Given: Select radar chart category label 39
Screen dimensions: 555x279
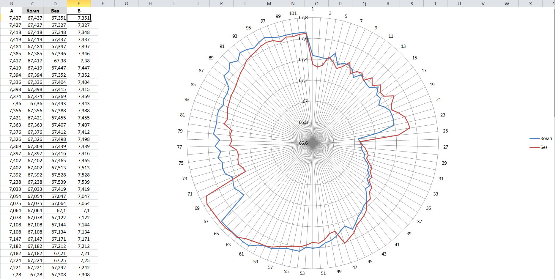Looking at the screenshot, I should [409, 234].
